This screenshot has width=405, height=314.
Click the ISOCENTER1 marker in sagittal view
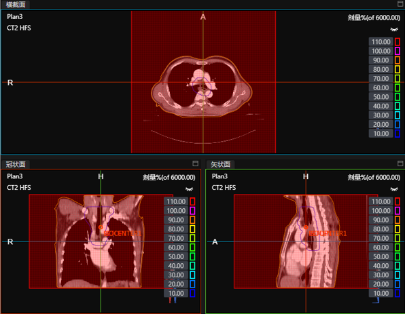point(306,227)
